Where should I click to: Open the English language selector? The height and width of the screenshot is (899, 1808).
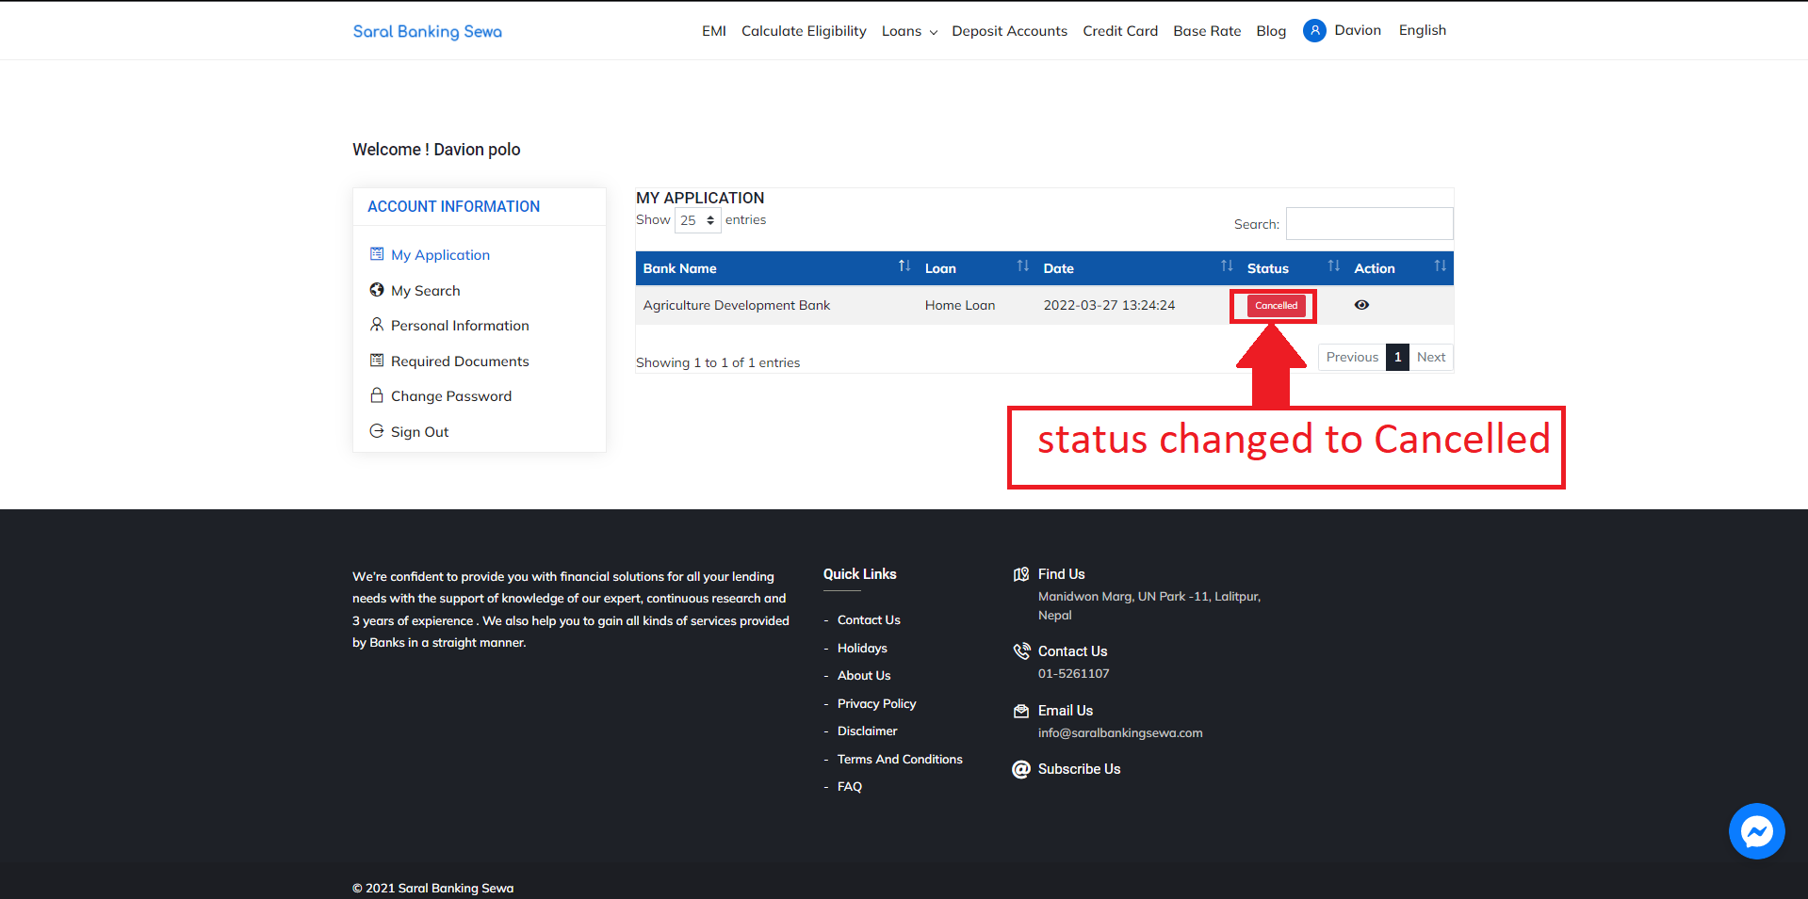[1422, 30]
